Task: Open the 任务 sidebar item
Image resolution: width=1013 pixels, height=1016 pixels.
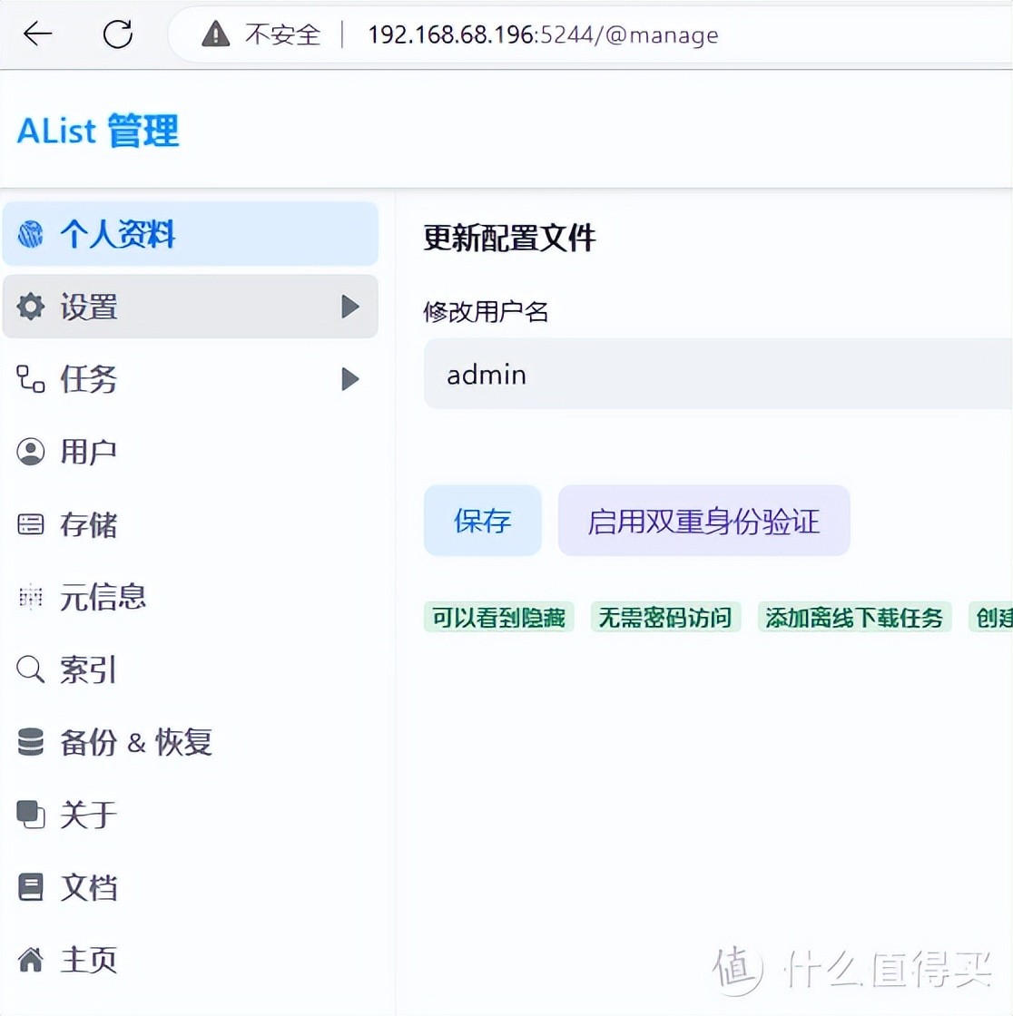Action: tap(190, 379)
